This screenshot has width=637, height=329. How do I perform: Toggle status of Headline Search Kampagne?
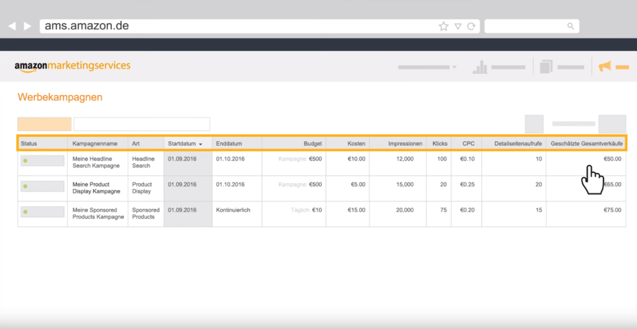[42, 161]
